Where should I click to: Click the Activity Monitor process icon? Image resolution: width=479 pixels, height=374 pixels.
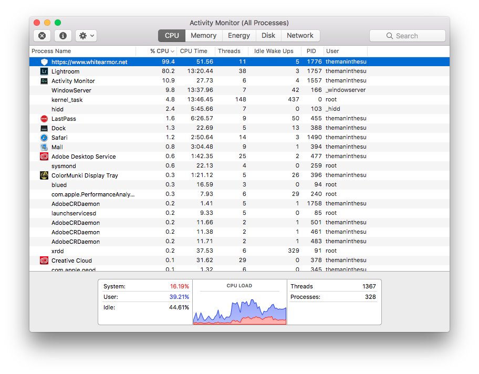(44, 81)
